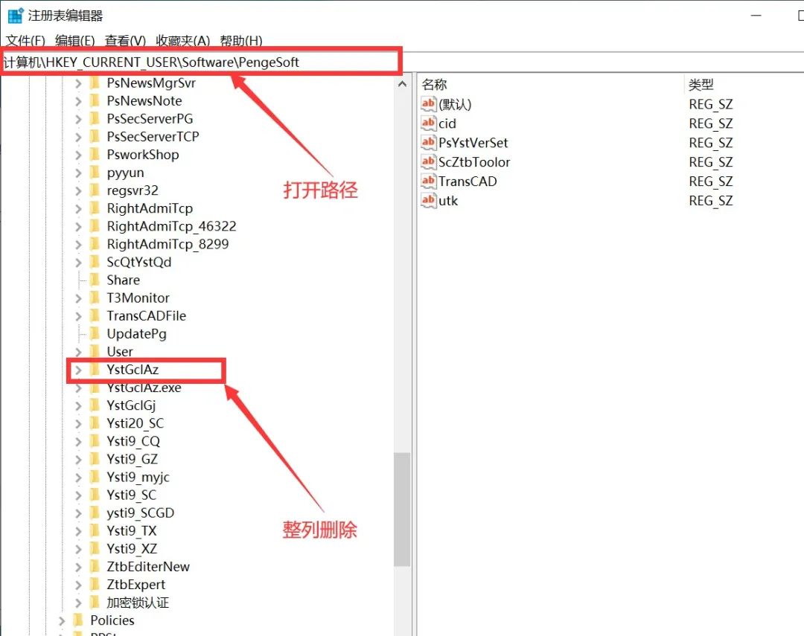
Task: Select the folder icon of YstGclAz key
Action: (x=95, y=370)
